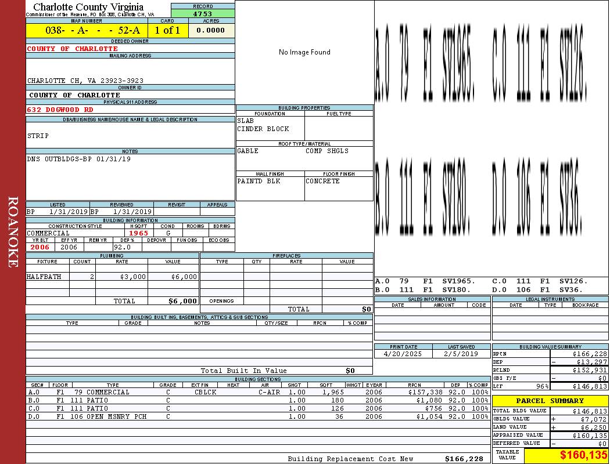Click construction style COMMERCIAL

tap(48, 233)
